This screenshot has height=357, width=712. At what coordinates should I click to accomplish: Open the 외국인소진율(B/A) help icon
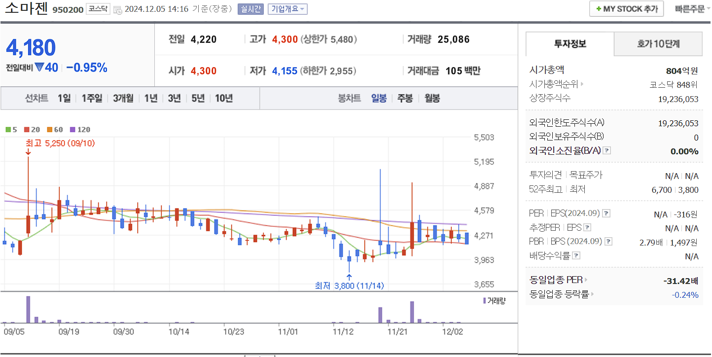point(606,151)
